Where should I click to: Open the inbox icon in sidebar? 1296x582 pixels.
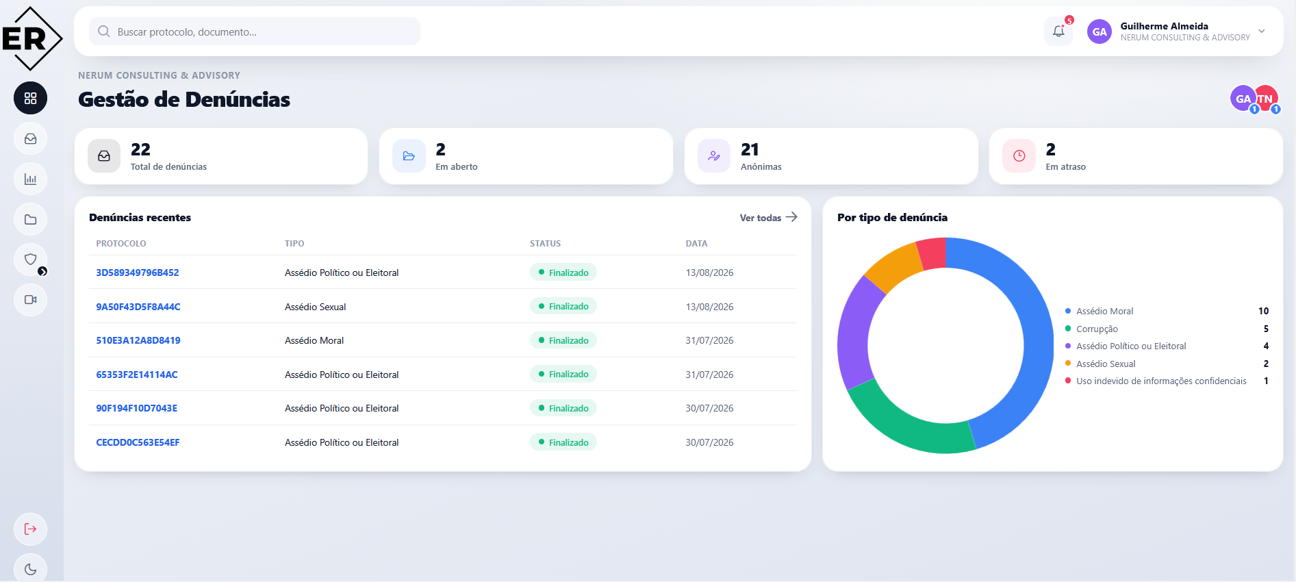coord(30,139)
